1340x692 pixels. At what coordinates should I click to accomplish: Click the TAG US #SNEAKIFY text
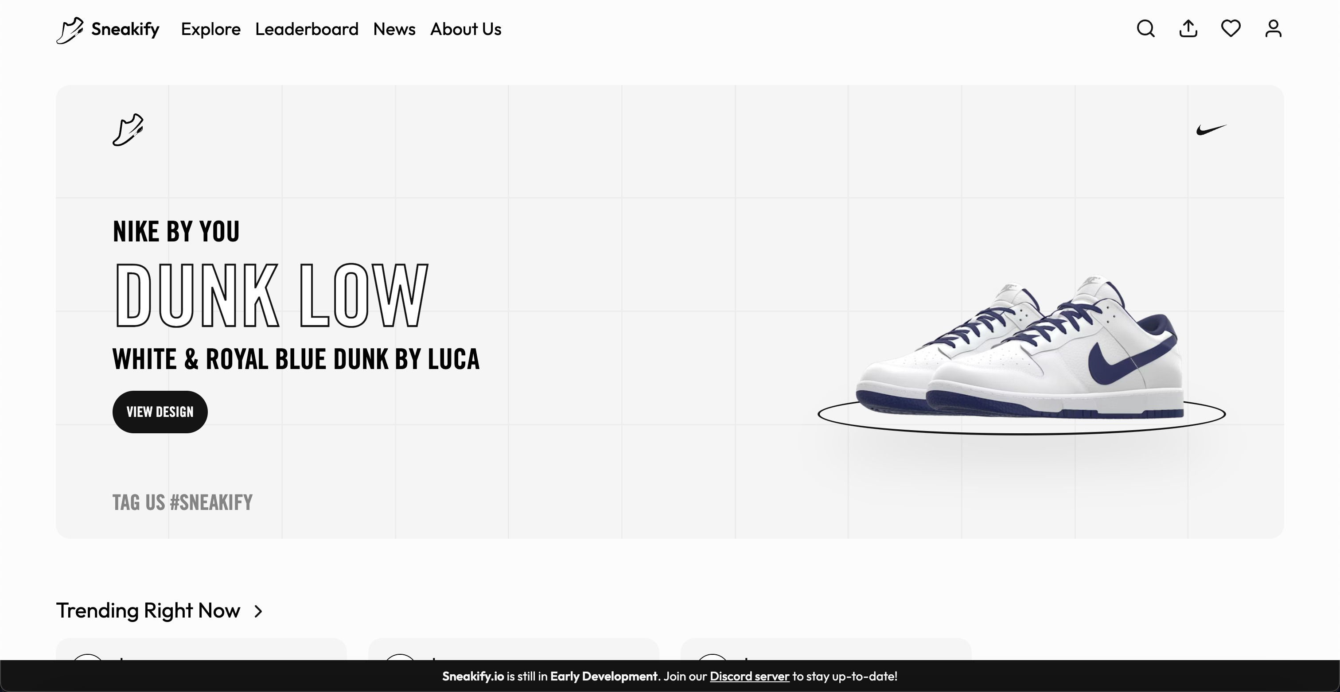183,502
